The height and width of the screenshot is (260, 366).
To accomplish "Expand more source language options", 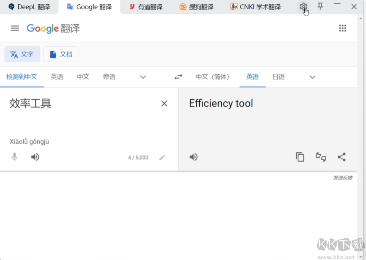I will pos(142,77).
